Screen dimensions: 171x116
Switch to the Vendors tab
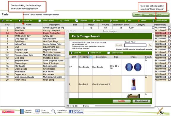click(x=164, y=15)
